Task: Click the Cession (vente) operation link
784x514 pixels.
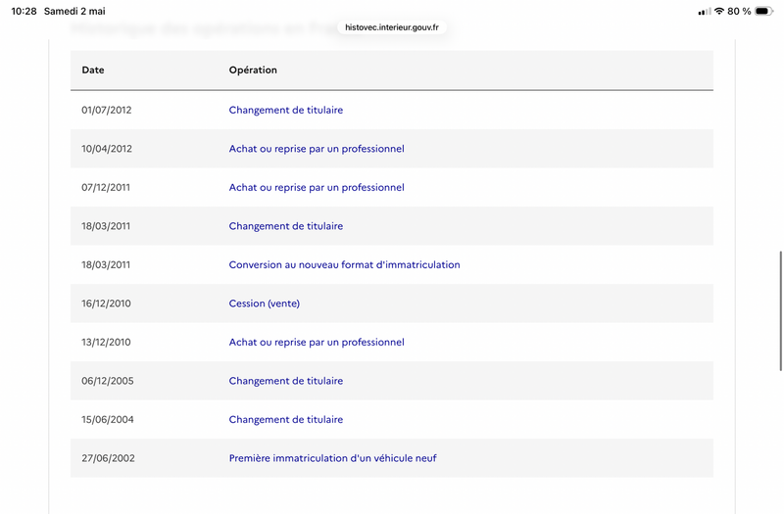Action: [265, 304]
